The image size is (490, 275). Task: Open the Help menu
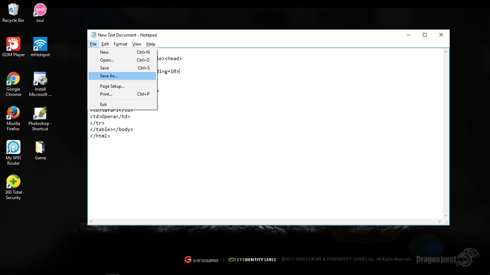pos(151,44)
